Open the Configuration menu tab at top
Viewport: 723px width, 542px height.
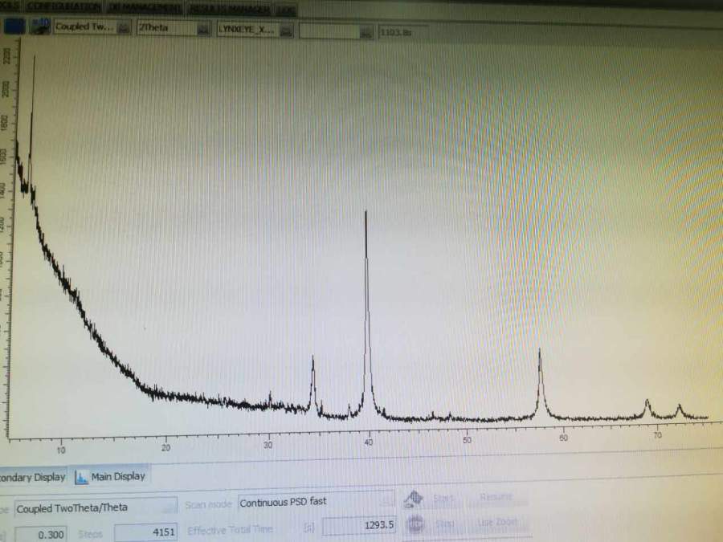(x=64, y=6)
